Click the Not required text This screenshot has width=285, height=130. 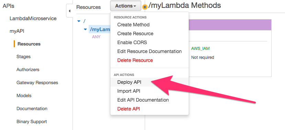click(202, 57)
